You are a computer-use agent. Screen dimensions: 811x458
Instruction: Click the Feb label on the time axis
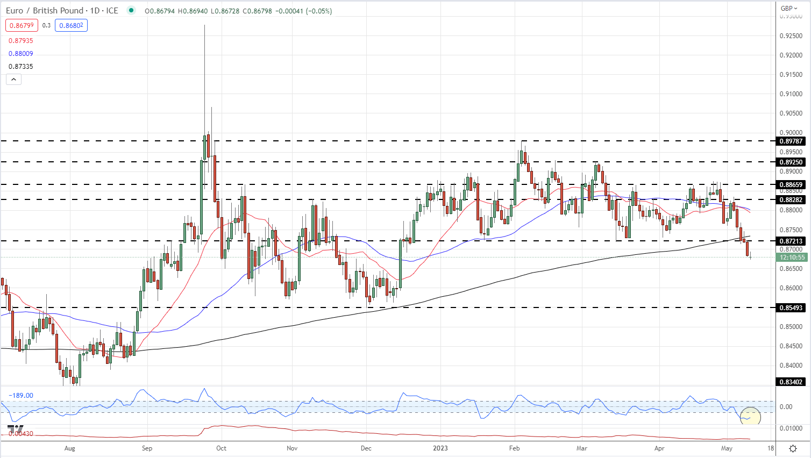(514, 448)
